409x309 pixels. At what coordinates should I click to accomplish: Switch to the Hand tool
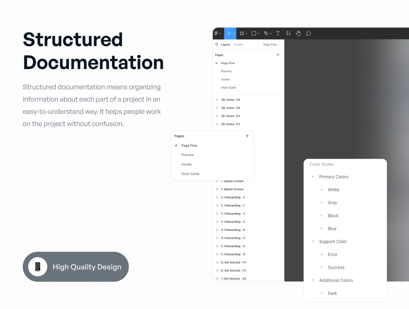298,33
